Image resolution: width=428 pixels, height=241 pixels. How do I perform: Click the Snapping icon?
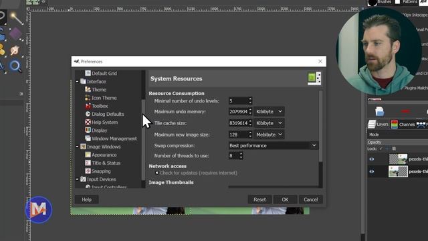click(x=88, y=171)
